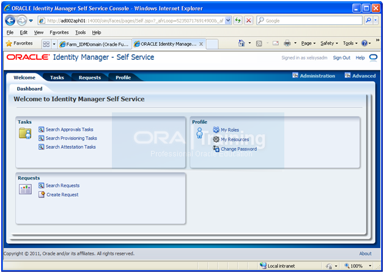Select the Welcome tab
The width and height of the screenshot is (384, 273).
[x=24, y=78]
